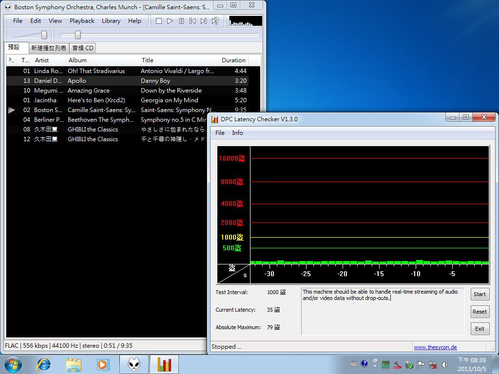Sort playlist by Duration column header

coord(233,60)
